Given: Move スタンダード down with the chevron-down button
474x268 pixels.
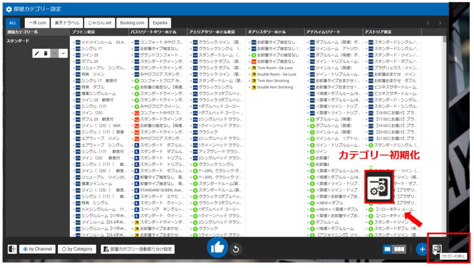Looking at the screenshot, I should click(63, 54).
